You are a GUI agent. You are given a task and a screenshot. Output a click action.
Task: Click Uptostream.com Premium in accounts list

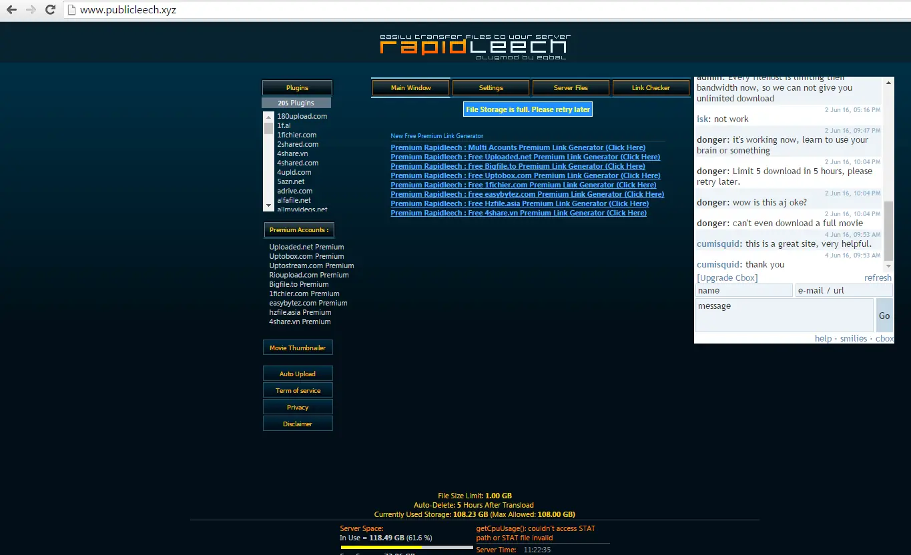coord(312,265)
